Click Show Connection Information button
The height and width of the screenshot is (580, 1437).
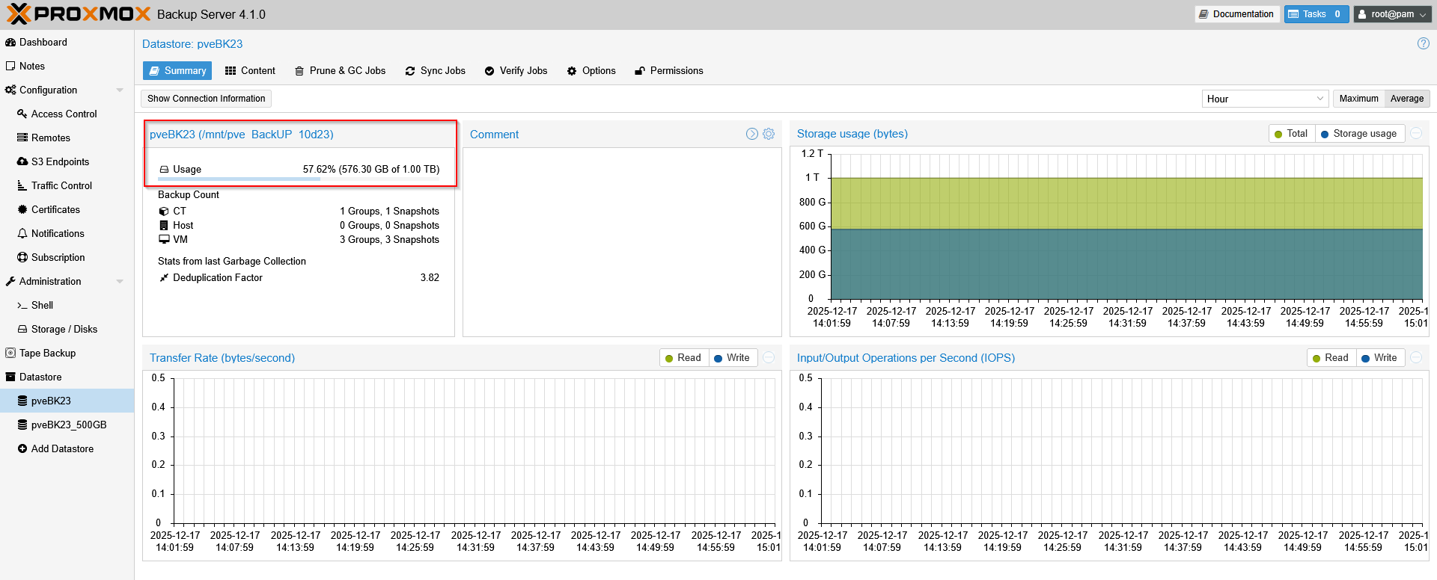tap(206, 99)
